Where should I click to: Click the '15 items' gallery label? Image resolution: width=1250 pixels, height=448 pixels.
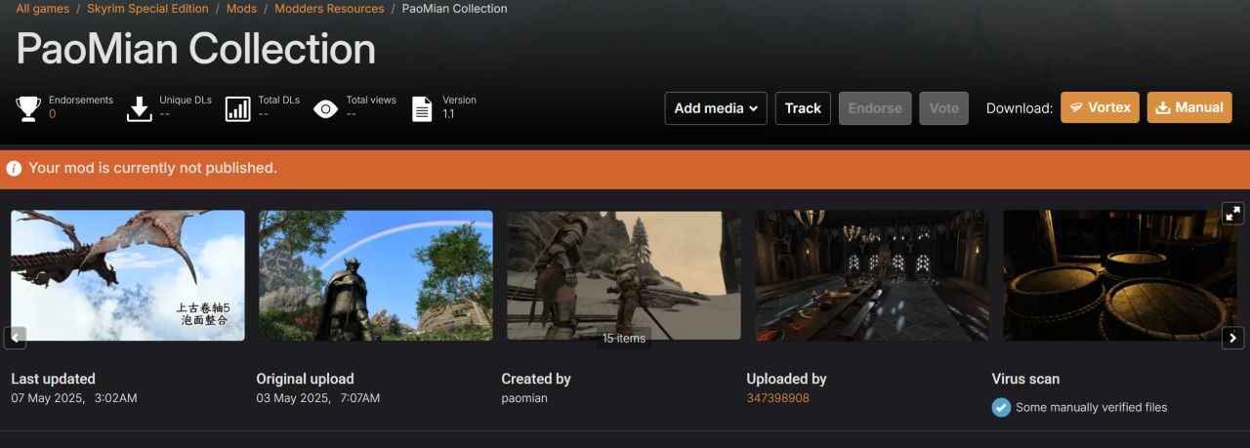(624, 339)
